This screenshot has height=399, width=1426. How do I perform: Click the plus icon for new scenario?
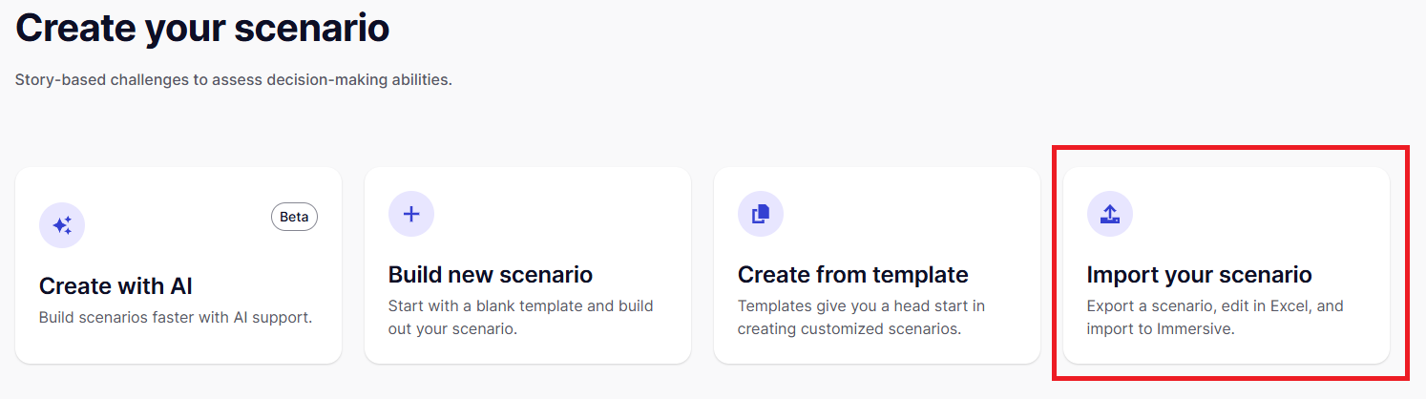pyautogui.click(x=411, y=214)
